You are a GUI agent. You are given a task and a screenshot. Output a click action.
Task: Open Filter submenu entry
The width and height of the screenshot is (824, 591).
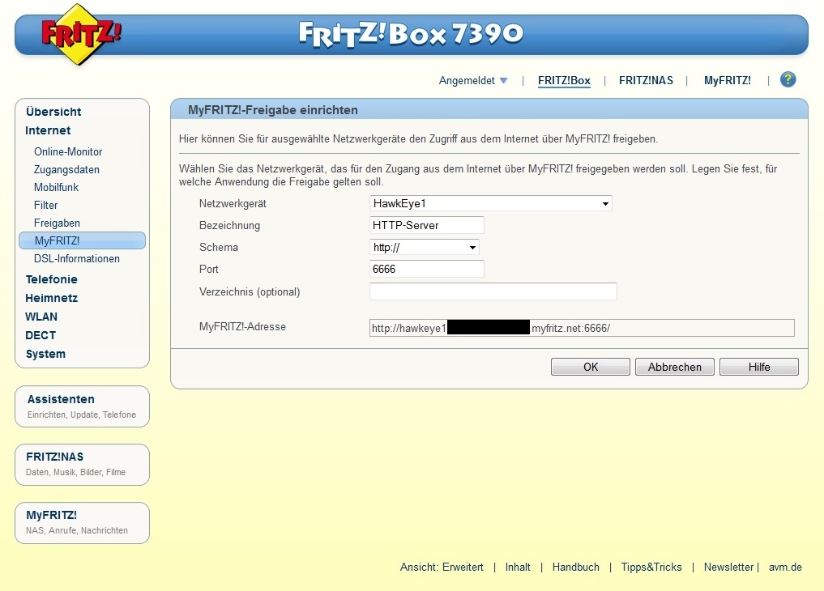click(x=45, y=205)
